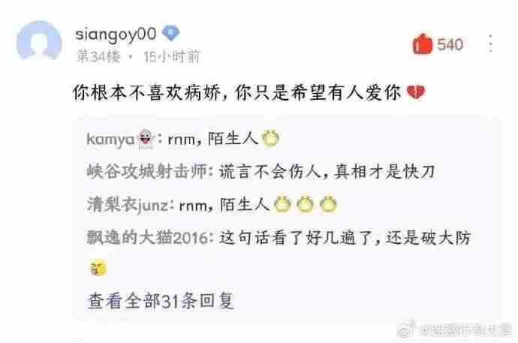Open 峡谷攻城射击师 user profile
This screenshot has height=343, width=518.
(146, 172)
